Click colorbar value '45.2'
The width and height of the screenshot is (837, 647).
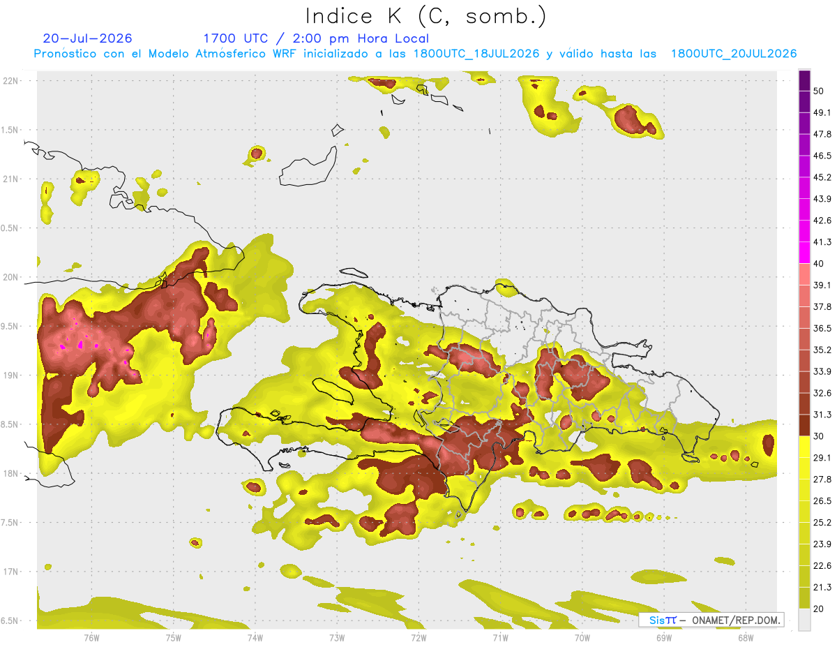pos(822,177)
